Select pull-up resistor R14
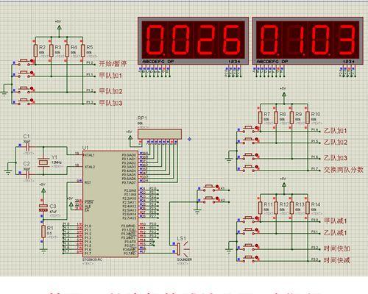Image resolution: width=368 pixels, height=294 pixels. (308, 208)
